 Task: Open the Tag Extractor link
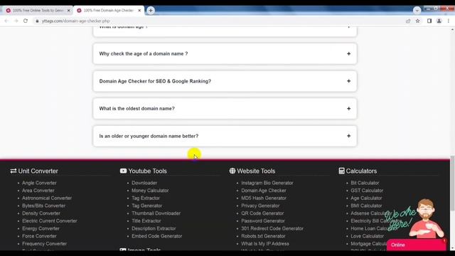[x=146, y=198]
